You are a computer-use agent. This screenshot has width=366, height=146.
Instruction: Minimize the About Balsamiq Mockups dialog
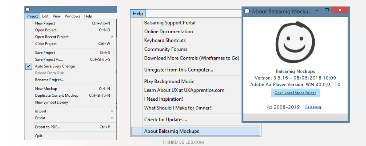point(317,10)
